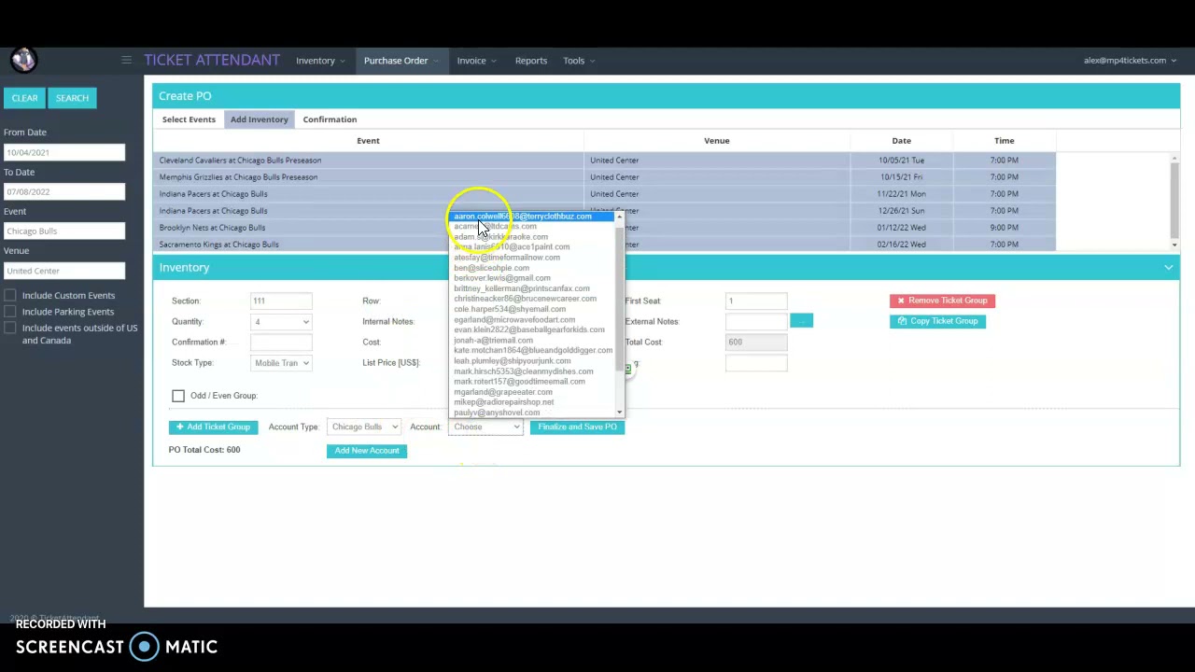Switch to the Select Events tab

(189, 119)
